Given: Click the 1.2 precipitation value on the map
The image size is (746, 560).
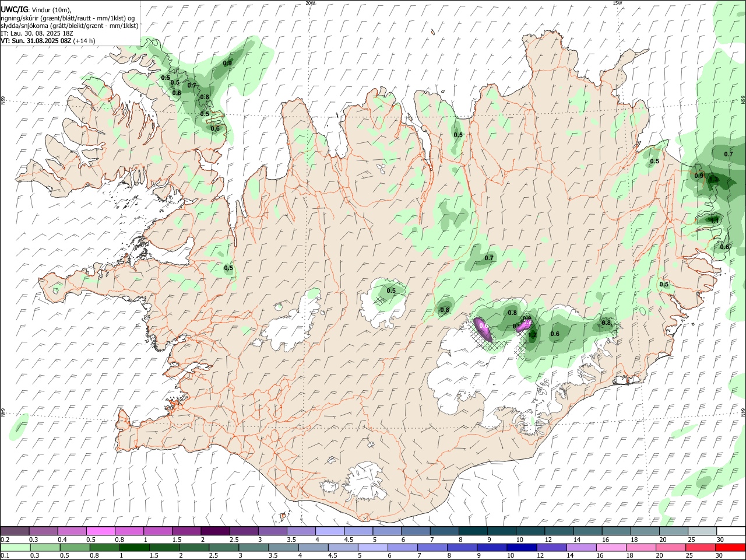Looking at the screenshot, I should 532,334.
